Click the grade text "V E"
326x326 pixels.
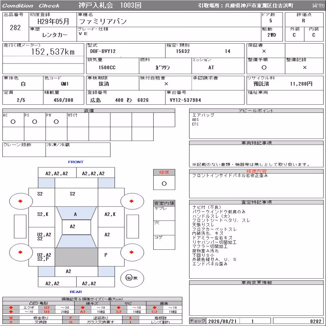[x=83, y=33]
